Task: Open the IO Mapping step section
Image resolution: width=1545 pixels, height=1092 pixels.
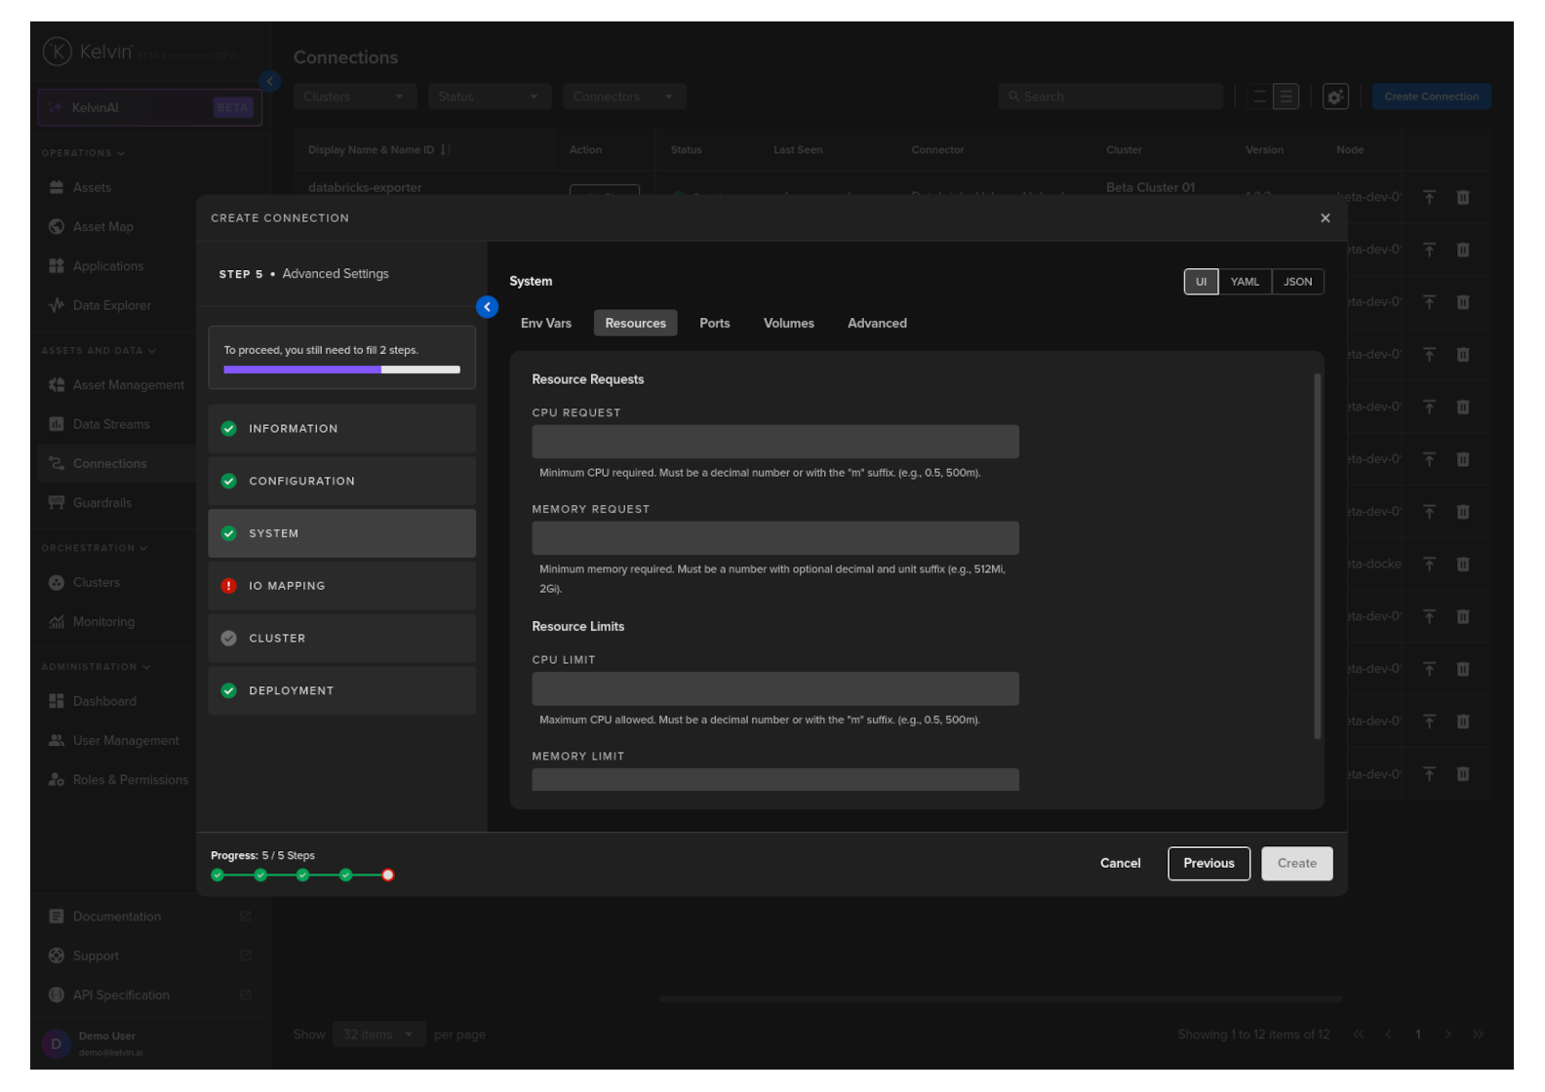Action: [x=341, y=586]
